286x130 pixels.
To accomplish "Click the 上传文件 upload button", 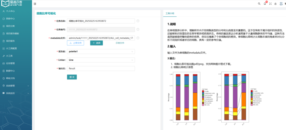I will coord(76,43).
